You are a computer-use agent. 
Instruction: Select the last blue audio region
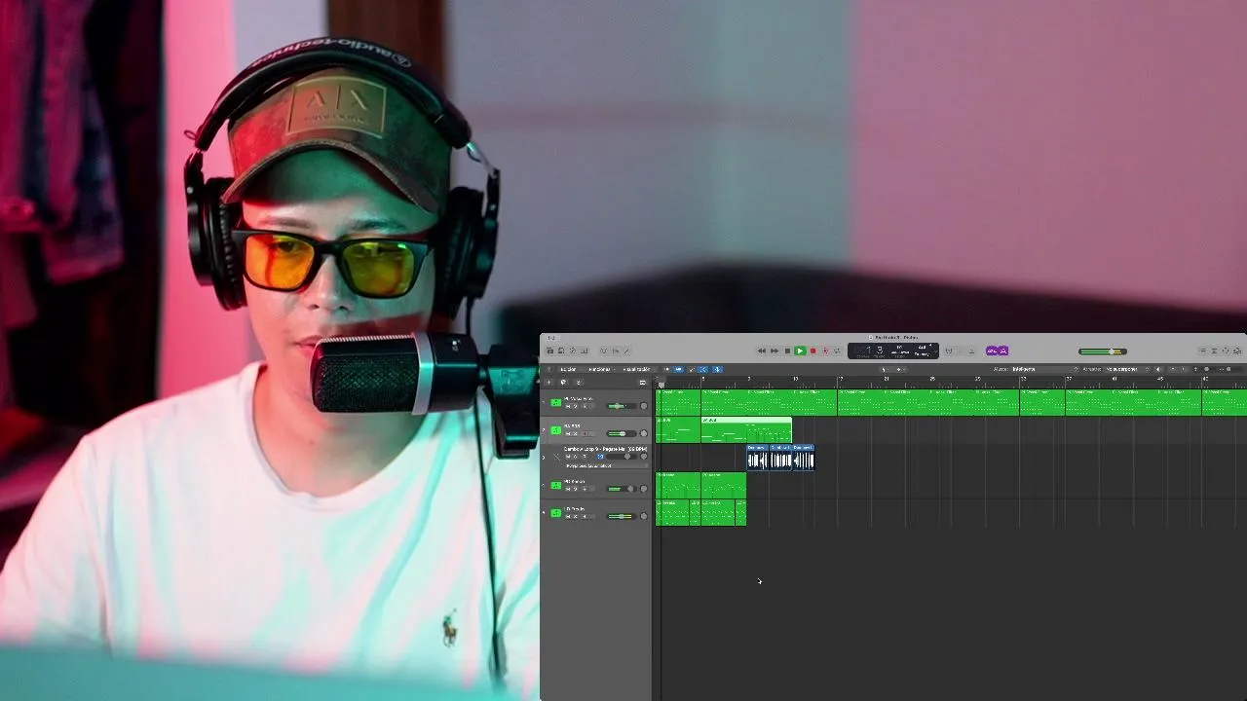coord(804,458)
